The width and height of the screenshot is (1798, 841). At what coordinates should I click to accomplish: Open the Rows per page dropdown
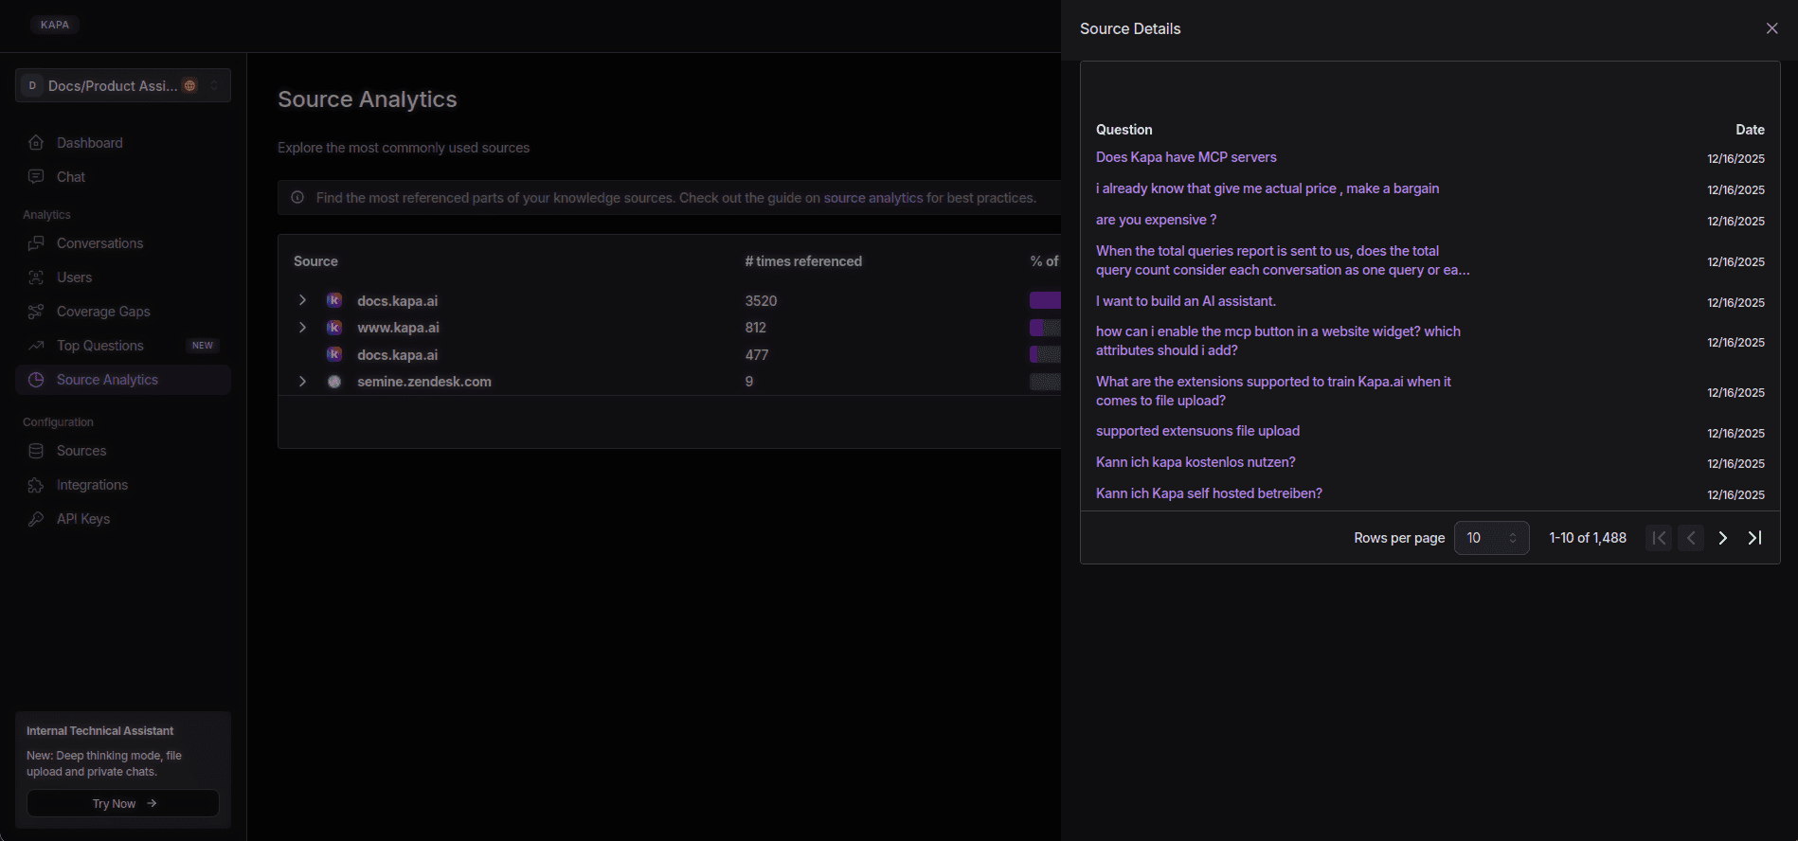coord(1491,538)
